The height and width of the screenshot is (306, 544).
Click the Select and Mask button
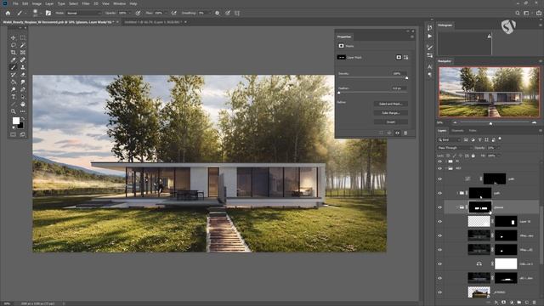390,104
